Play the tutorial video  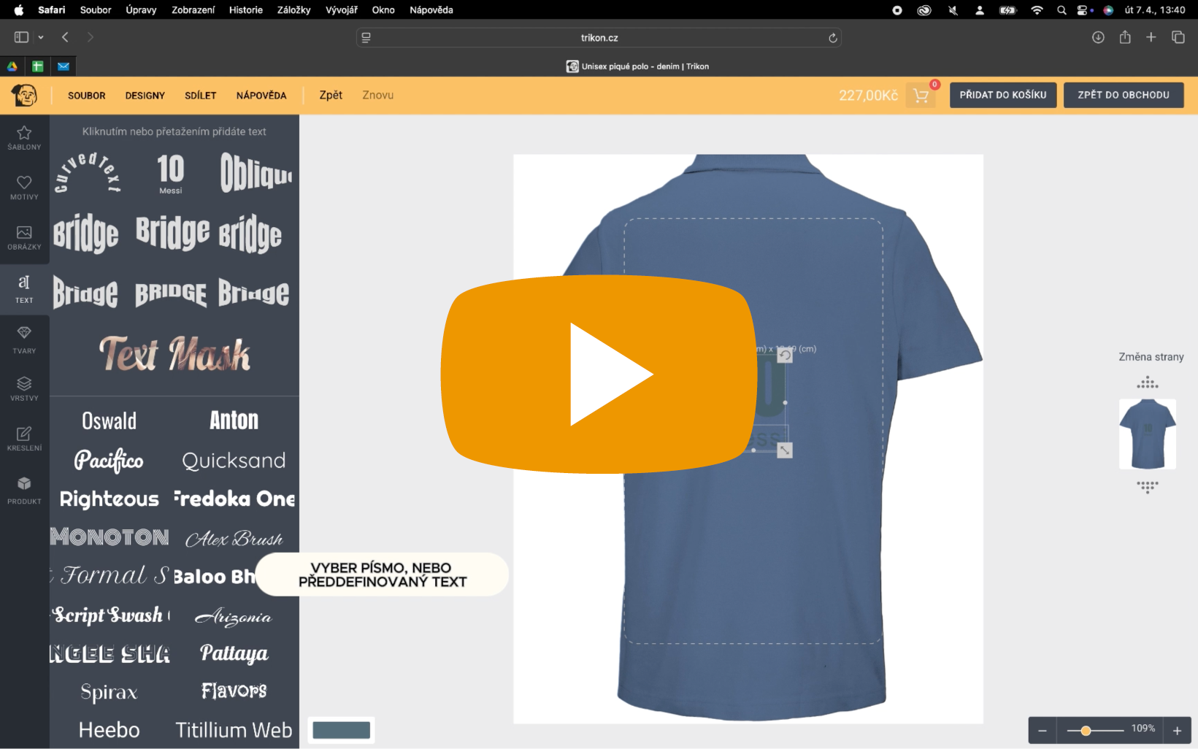pyautogui.click(x=599, y=374)
